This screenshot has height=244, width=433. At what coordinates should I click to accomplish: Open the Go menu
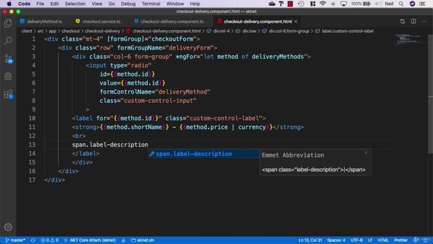[x=112, y=4]
